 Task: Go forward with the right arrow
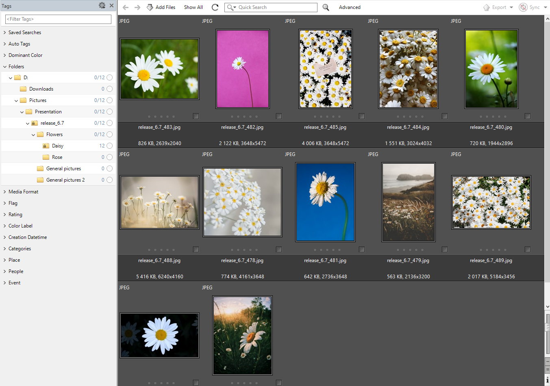pos(137,7)
